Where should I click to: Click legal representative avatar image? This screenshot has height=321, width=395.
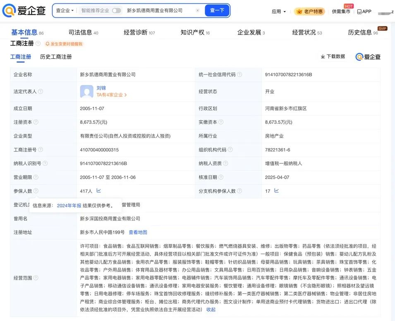pos(86,91)
